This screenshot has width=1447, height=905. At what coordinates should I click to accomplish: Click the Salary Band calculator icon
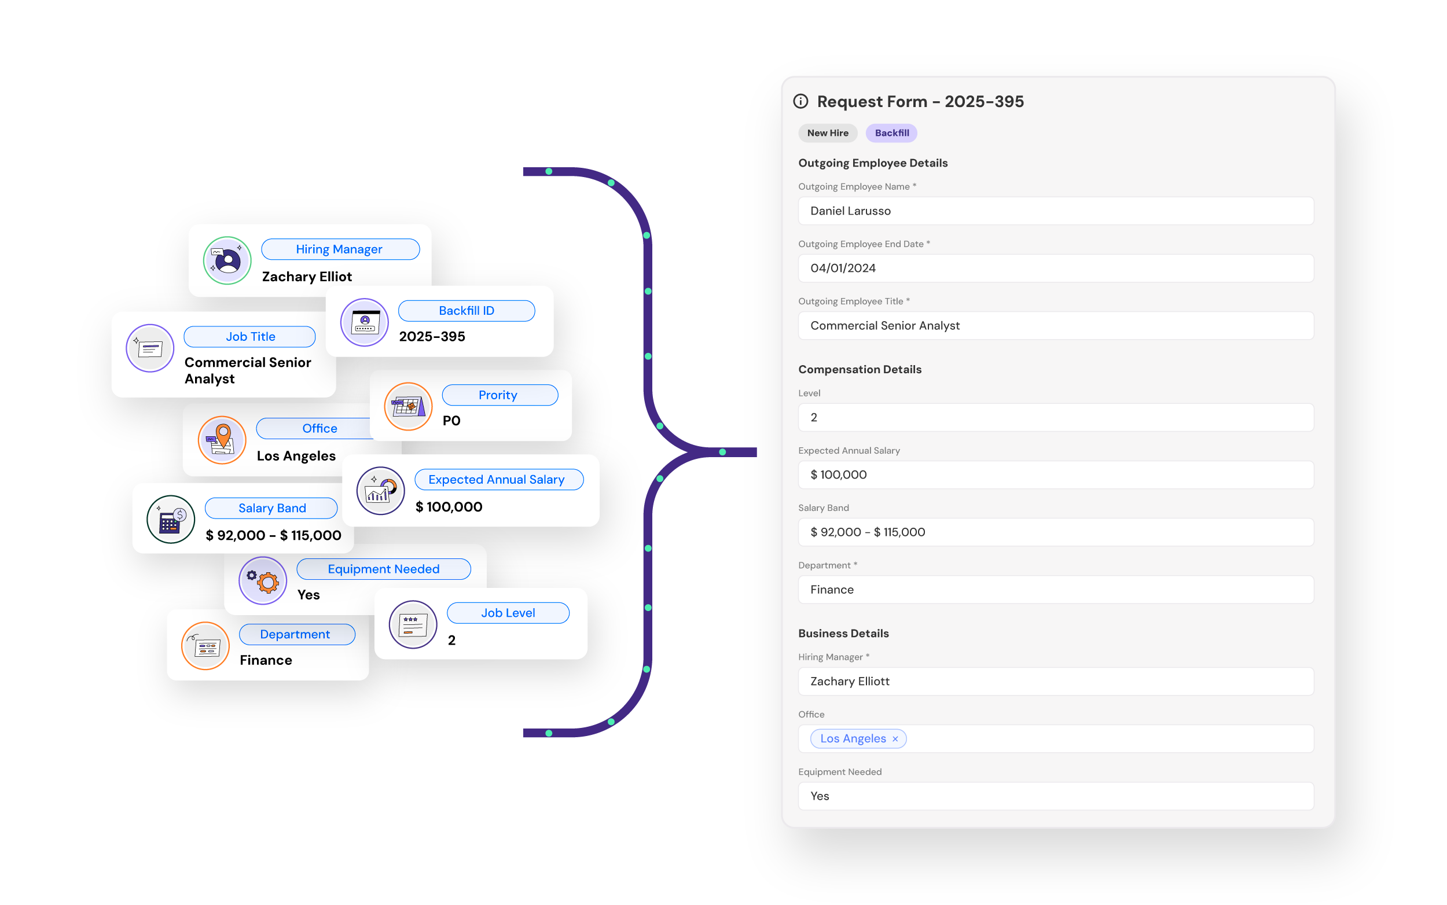[171, 519]
